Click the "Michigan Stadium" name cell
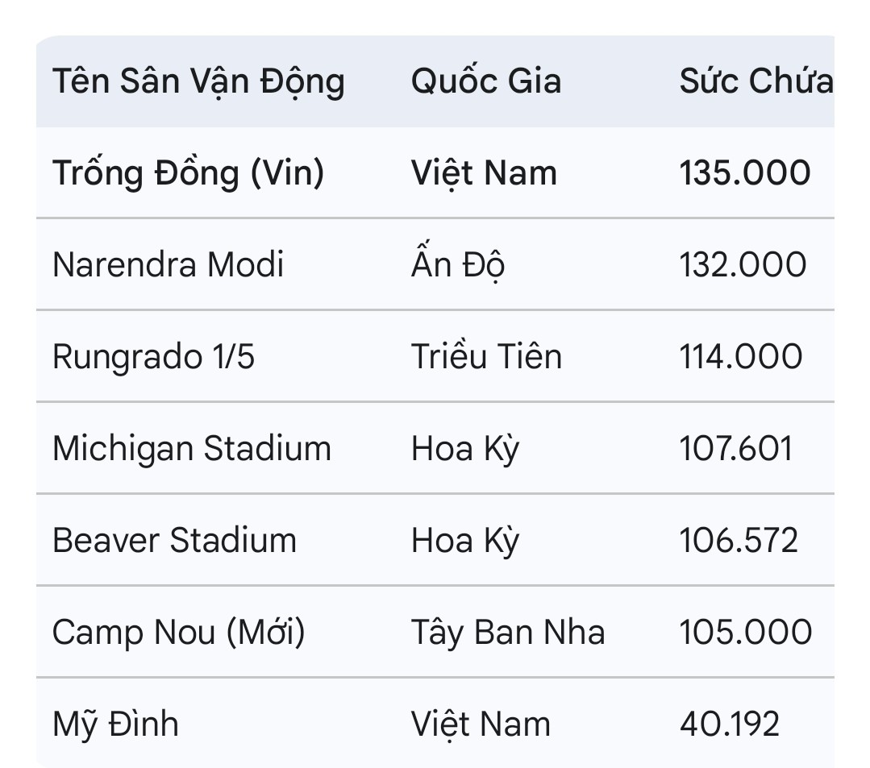The image size is (870, 768). 192,449
